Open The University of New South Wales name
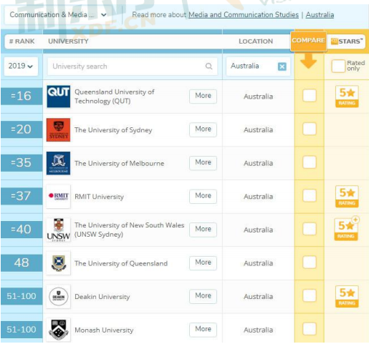Screen dimensions: 369x344 pos(129,230)
